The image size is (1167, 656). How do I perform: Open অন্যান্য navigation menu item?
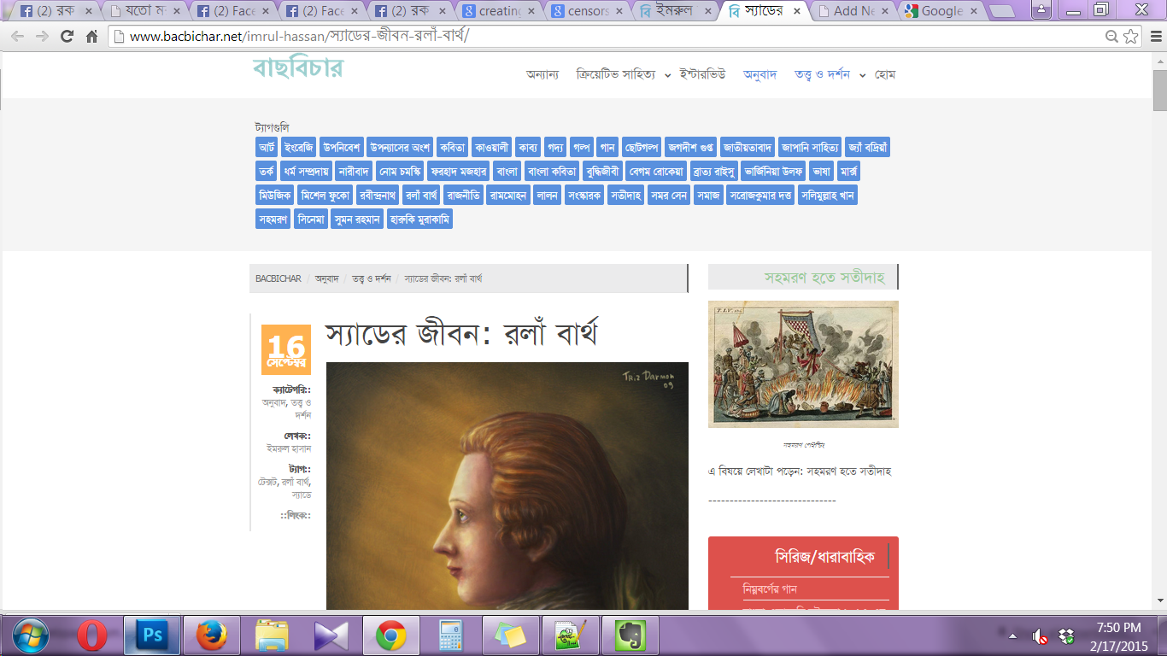tap(542, 74)
